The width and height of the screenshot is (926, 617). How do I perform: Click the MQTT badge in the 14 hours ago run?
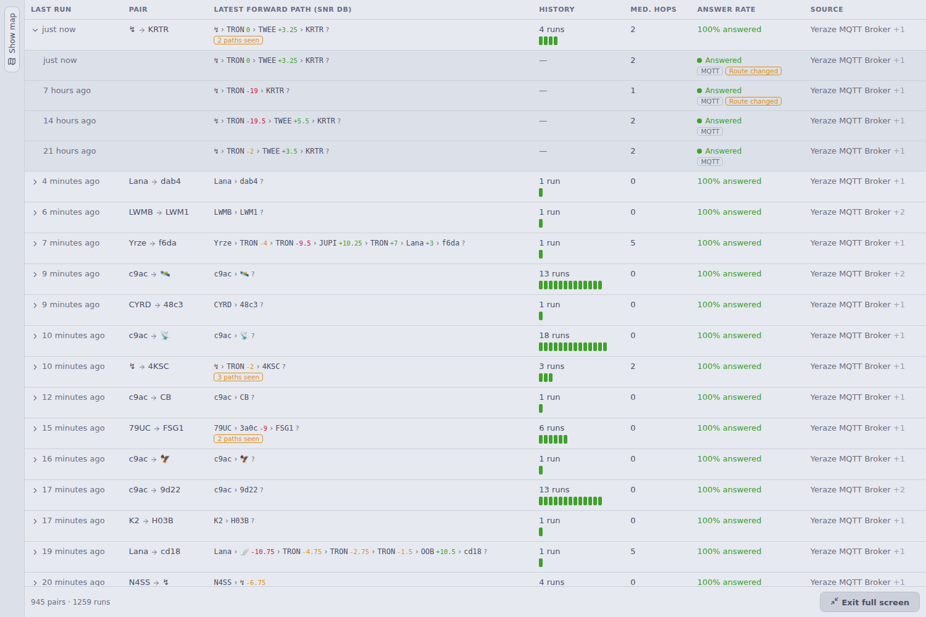point(710,131)
